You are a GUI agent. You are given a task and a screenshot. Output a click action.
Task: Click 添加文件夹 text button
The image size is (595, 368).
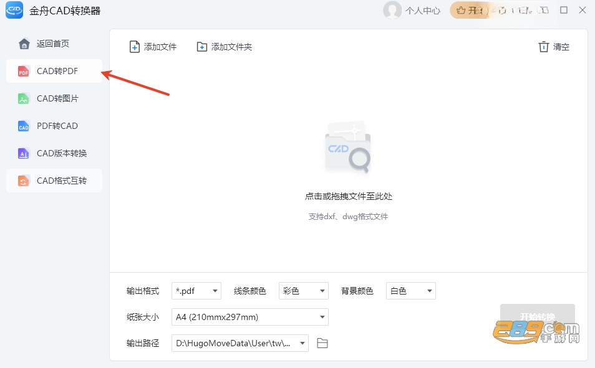point(231,47)
